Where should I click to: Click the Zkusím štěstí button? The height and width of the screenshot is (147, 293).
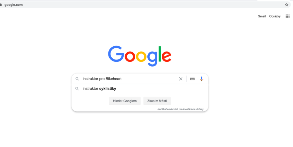click(157, 101)
